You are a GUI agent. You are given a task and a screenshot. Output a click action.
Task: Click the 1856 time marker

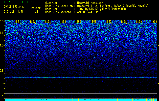pyautogui.click(x=93, y=22)
